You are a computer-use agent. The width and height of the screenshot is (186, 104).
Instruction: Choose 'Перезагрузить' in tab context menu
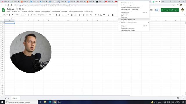134,13
